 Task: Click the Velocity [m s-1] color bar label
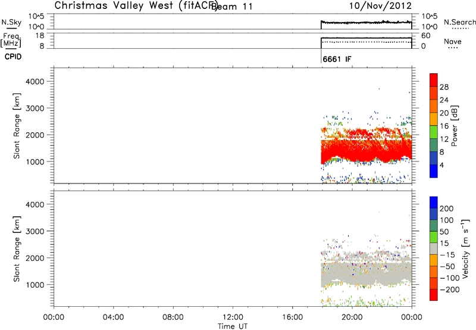(465, 248)
